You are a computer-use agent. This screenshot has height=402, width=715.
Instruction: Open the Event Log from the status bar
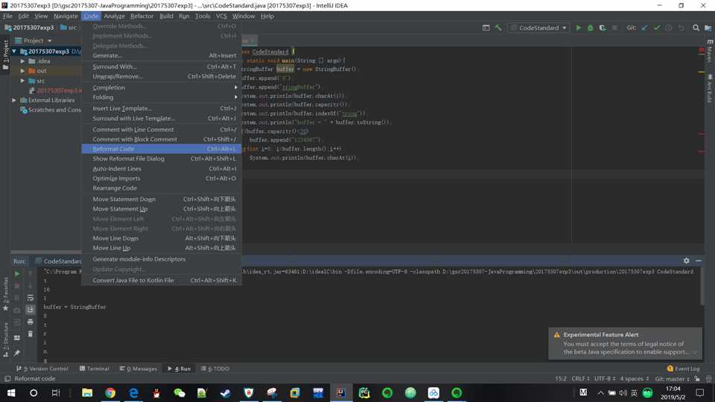[683, 368]
